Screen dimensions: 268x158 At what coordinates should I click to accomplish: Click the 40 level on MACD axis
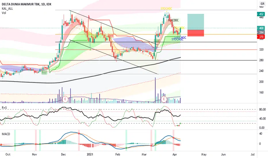[x=261, y=134]
